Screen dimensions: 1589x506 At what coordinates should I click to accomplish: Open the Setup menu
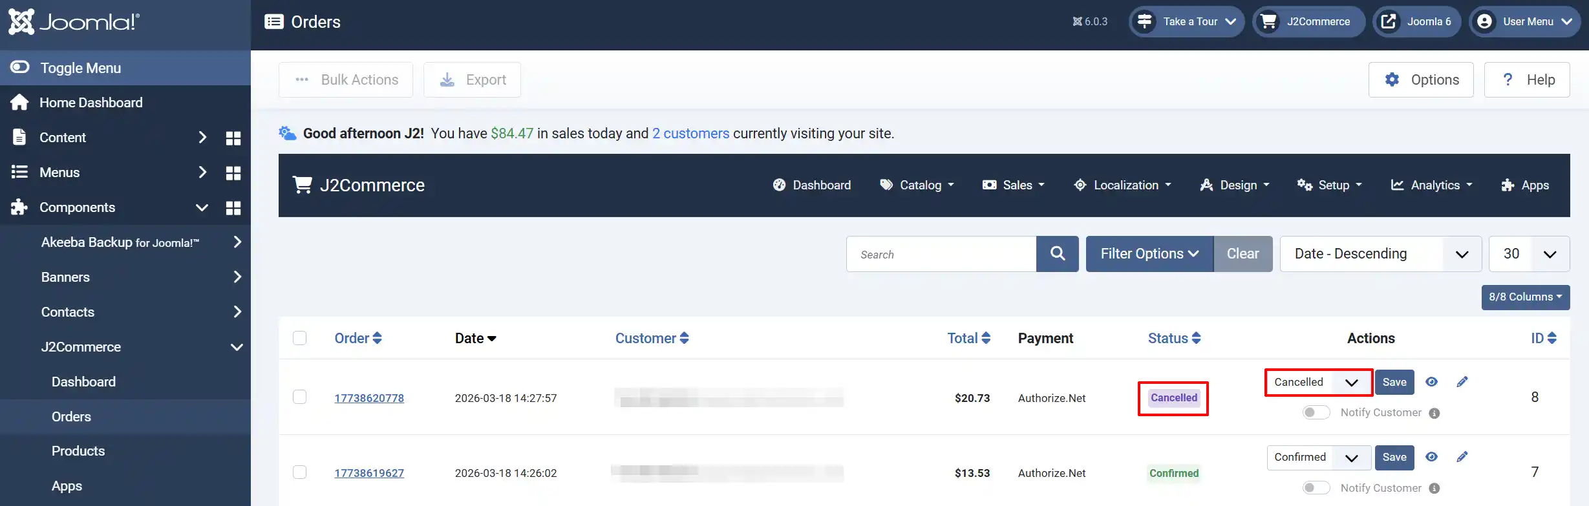(x=1330, y=185)
